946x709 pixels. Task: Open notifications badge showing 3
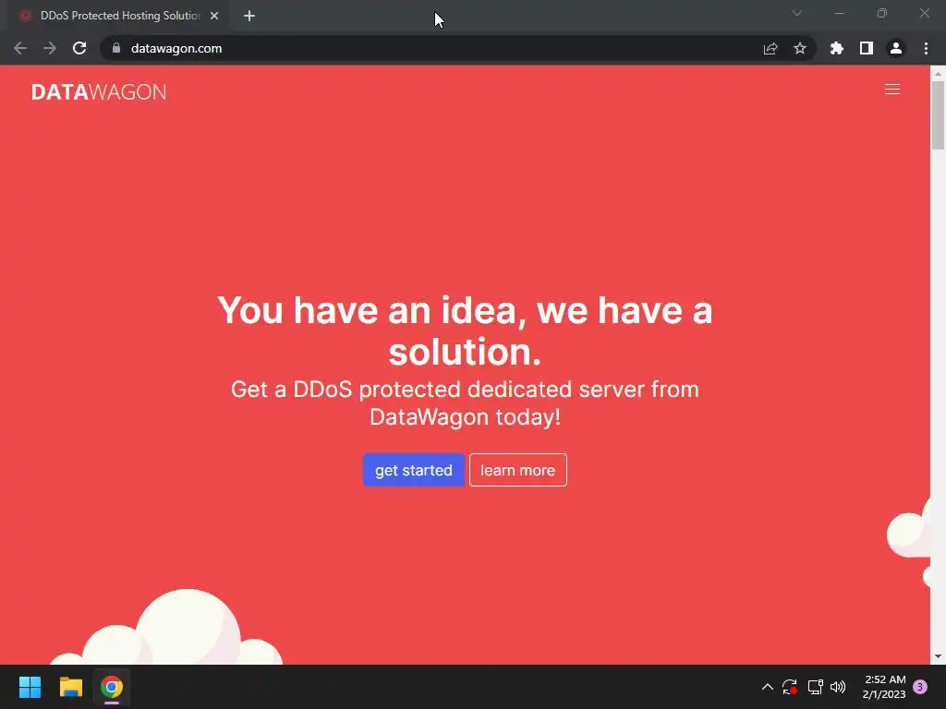tap(920, 687)
